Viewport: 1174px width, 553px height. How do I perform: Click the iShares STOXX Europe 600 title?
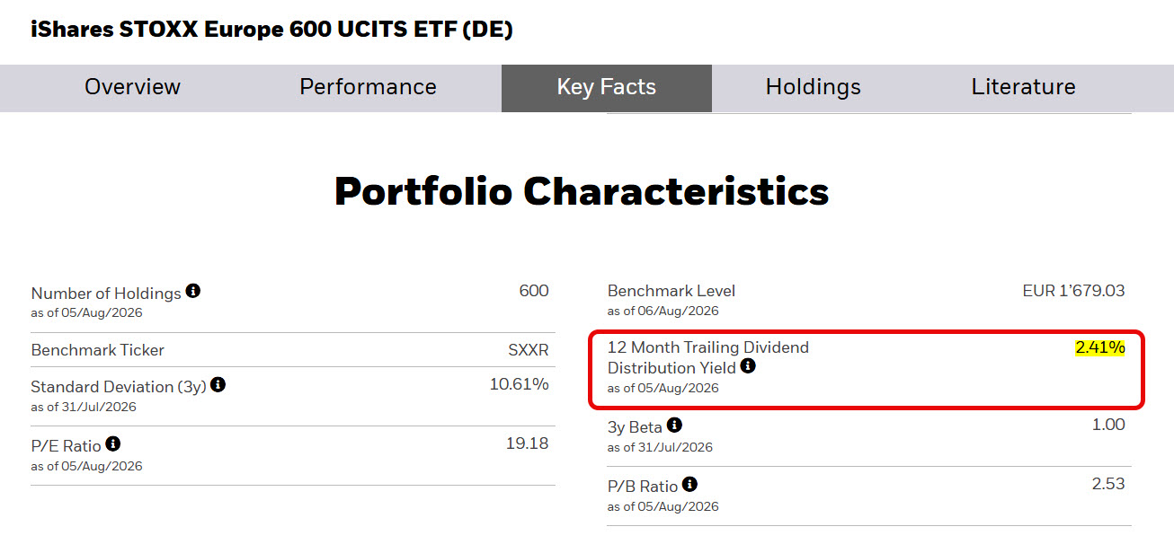point(272,30)
